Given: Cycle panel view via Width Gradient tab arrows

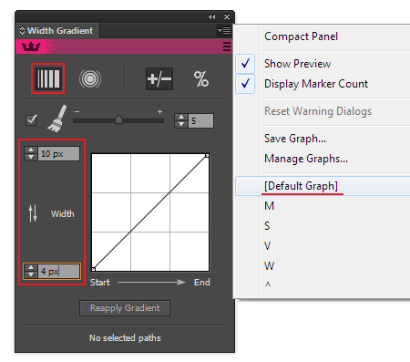Looking at the screenshot, I should (22, 30).
